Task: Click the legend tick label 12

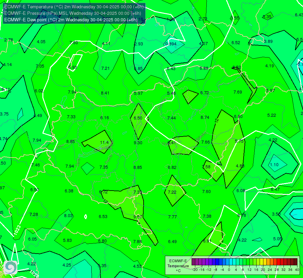Action: tap(249, 270)
